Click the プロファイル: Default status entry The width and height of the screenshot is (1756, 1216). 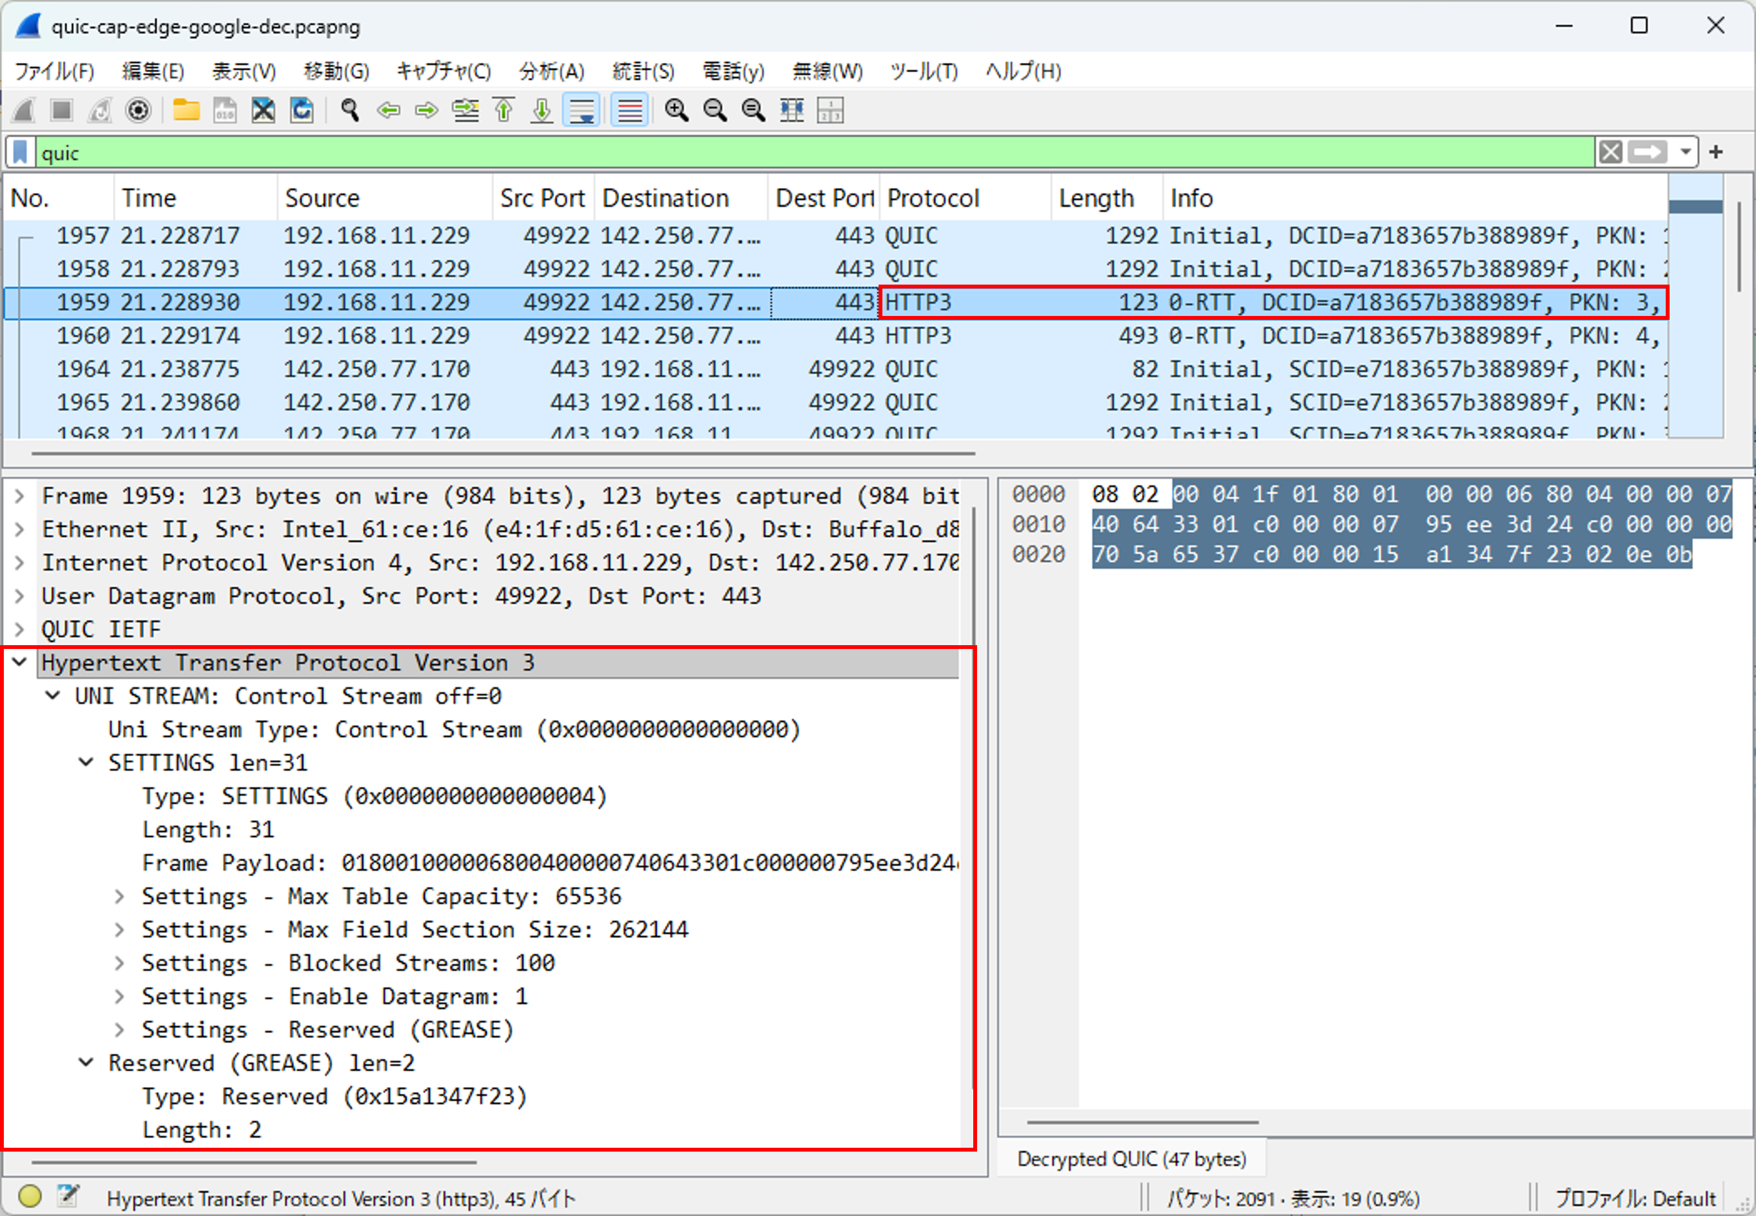click(x=1635, y=1198)
